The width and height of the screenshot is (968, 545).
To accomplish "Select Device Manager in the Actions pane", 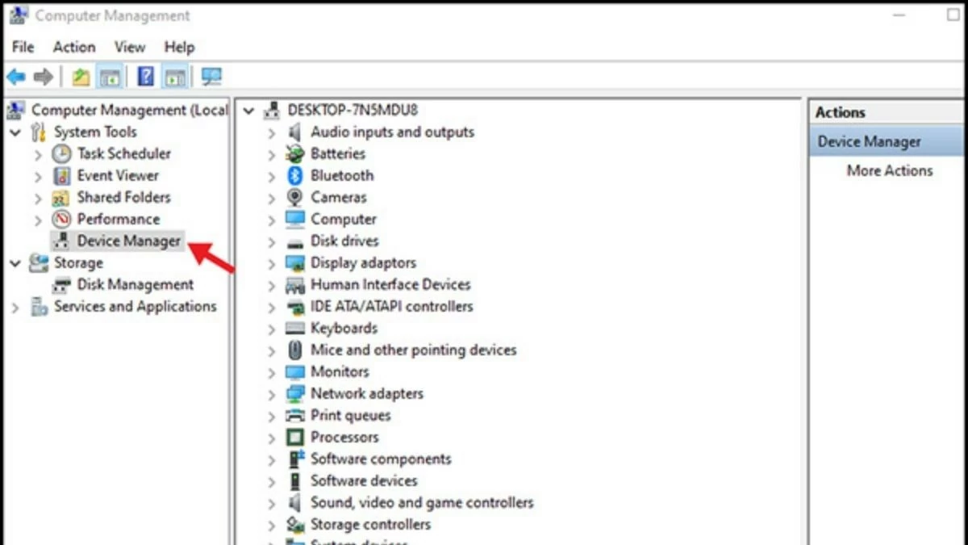I will pos(869,140).
